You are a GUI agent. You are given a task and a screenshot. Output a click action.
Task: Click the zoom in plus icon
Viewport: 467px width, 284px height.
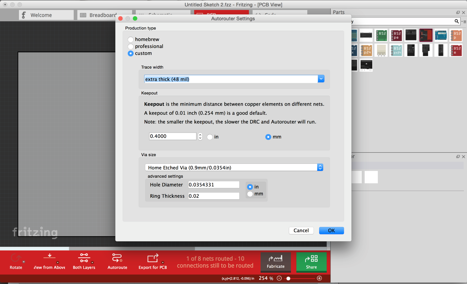point(319,278)
